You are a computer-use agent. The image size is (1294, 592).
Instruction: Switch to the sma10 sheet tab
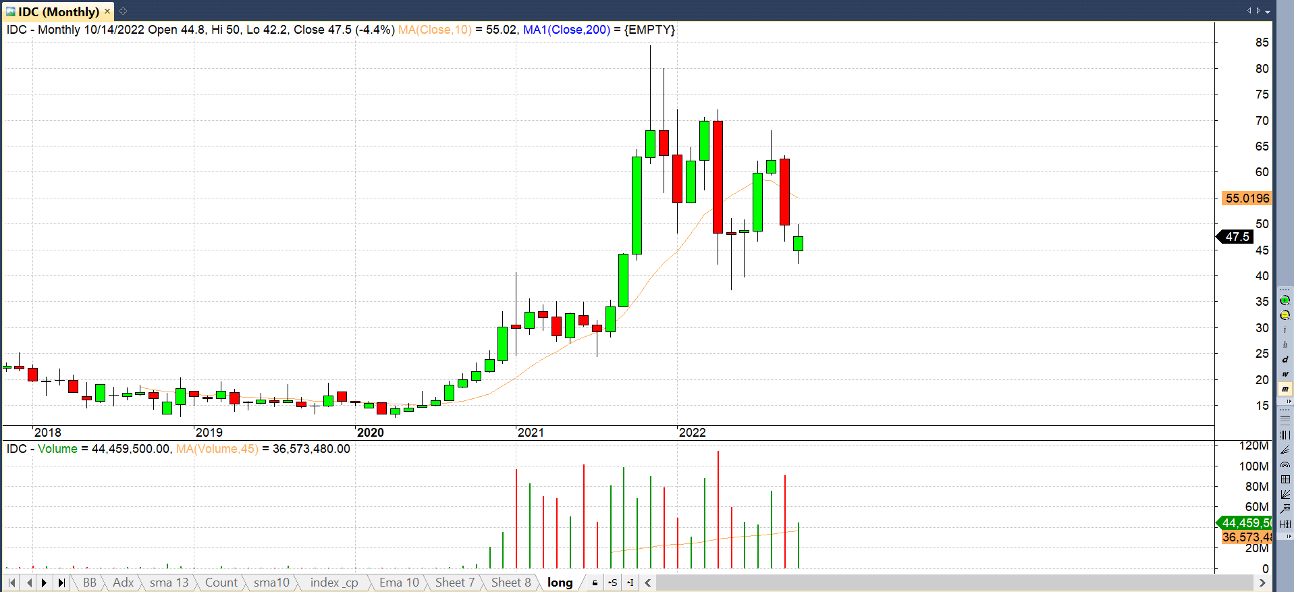pyautogui.click(x=271, y=583)
